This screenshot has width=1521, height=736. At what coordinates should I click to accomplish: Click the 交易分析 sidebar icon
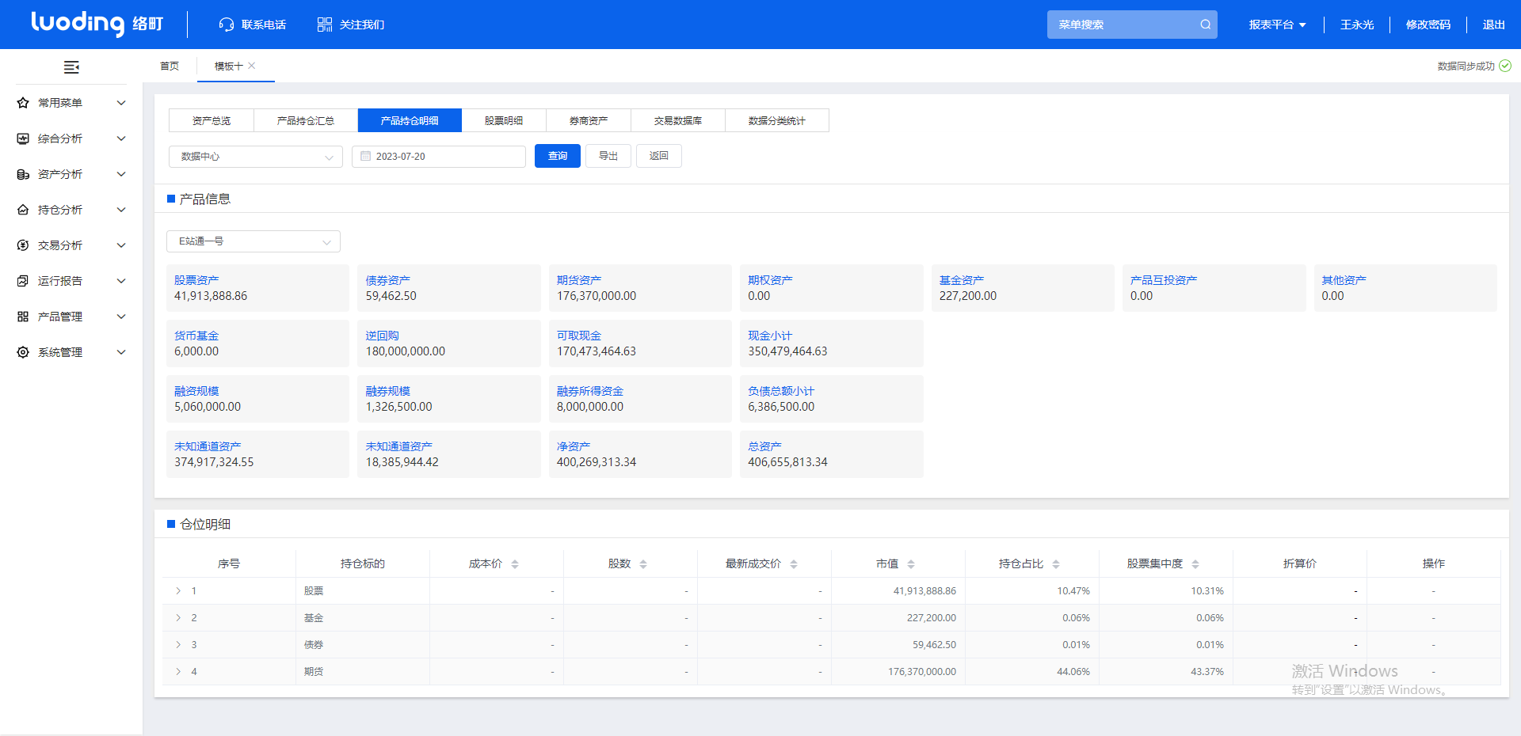coord(23,245)
